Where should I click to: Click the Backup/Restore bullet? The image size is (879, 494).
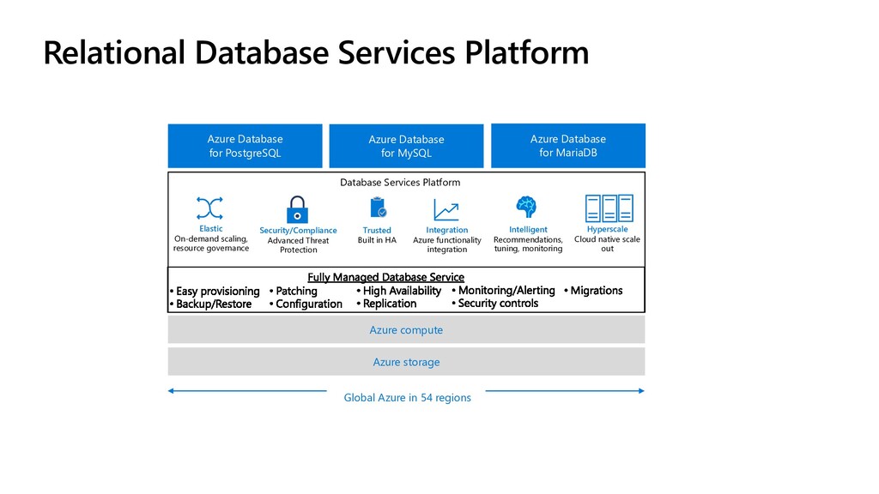[x=211, y=304]
